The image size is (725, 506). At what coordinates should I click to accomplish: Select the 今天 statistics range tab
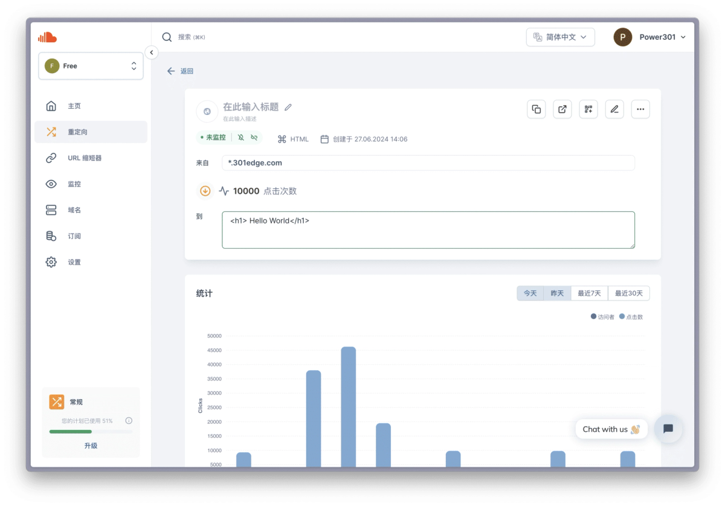530,293
